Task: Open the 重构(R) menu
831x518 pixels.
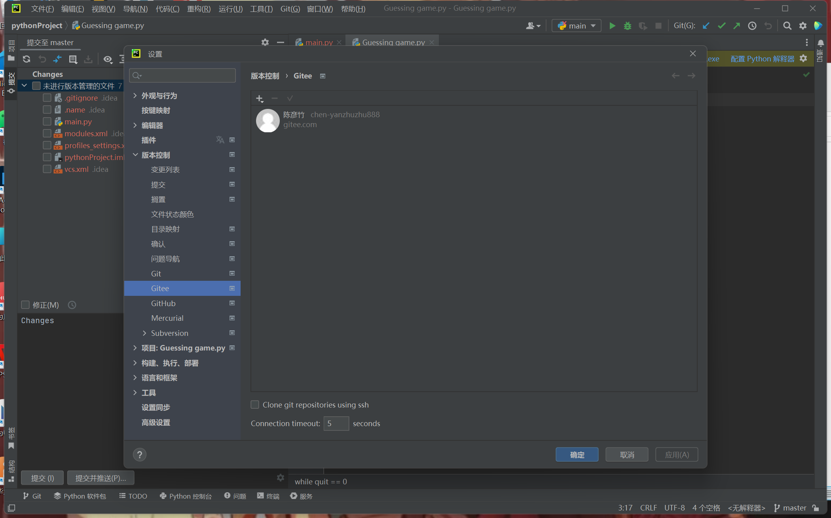Action: (199, 9)
